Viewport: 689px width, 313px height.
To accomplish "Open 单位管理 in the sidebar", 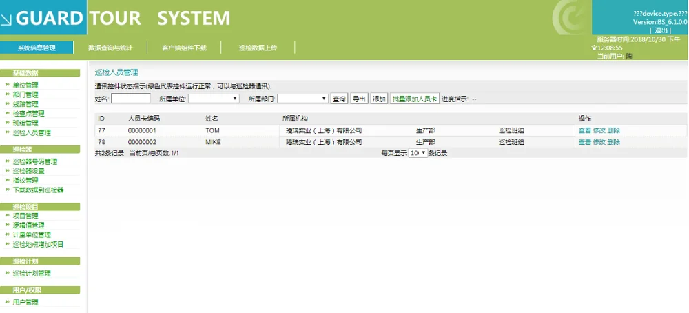I will (25, 85).
